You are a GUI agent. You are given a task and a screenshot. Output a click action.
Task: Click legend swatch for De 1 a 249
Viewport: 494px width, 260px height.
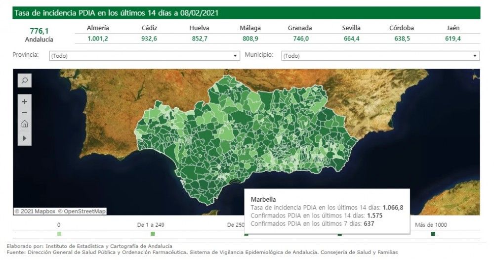[153, 234]
